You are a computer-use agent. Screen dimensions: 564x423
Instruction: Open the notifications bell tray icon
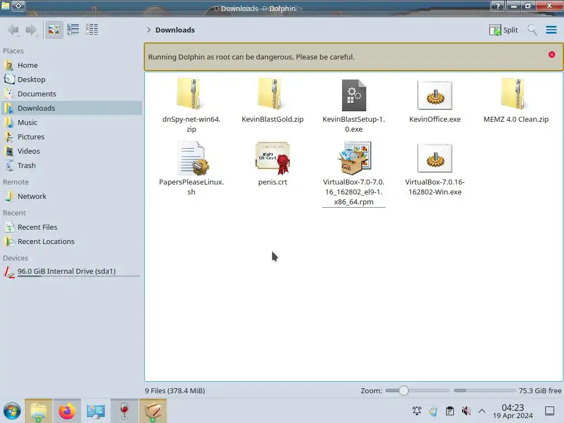point(417,411)
